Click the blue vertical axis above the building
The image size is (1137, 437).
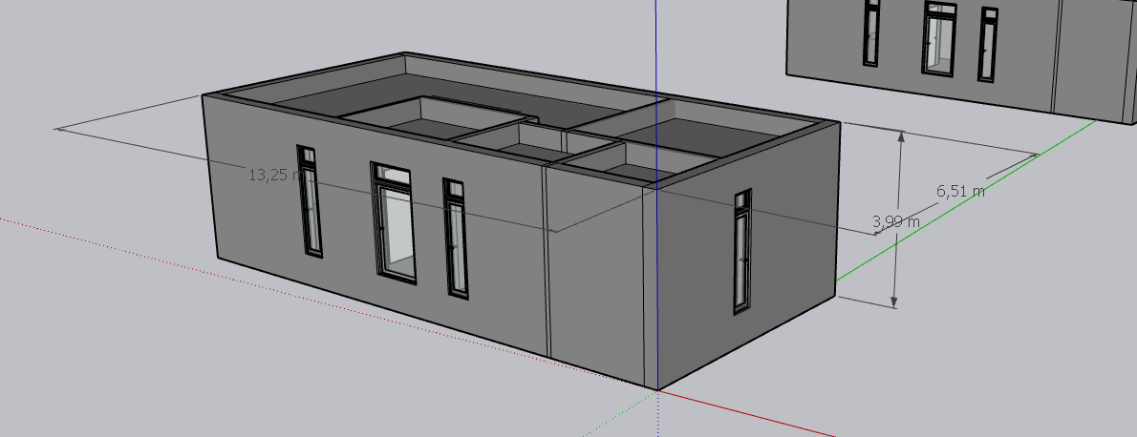657,48
